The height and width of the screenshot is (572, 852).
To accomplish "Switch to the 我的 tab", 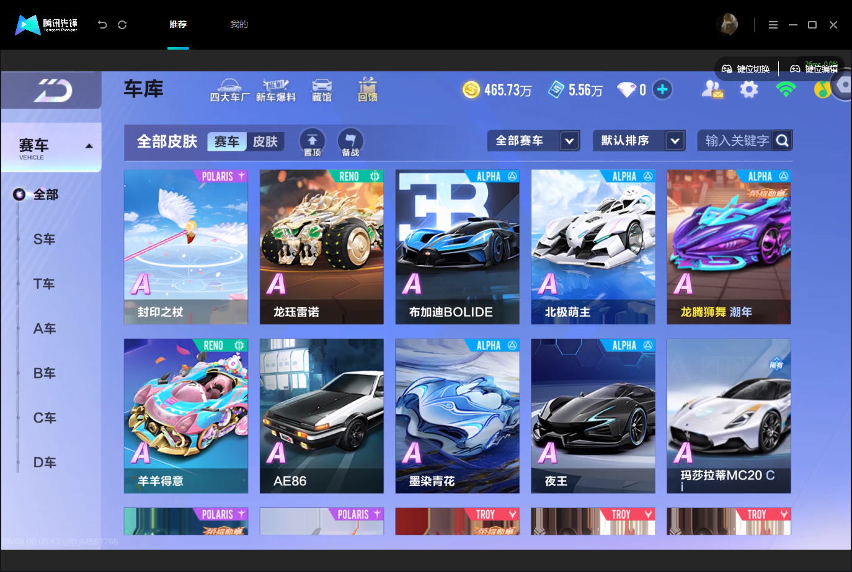I will pos(239,25).
